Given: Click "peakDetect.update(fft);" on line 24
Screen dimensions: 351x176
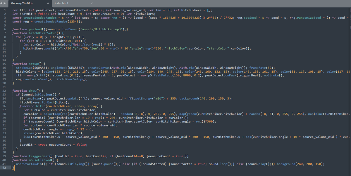Looking at the screenshot, I should (x=68, y=98).
